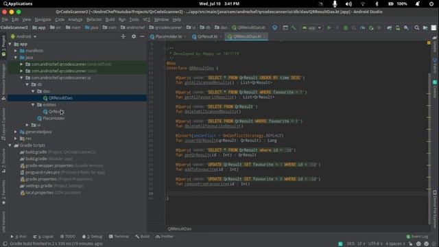Switch to the QrResult.kt editor tab
The width and height of the screenshot is (439, 247).
[x=207, y=36]
